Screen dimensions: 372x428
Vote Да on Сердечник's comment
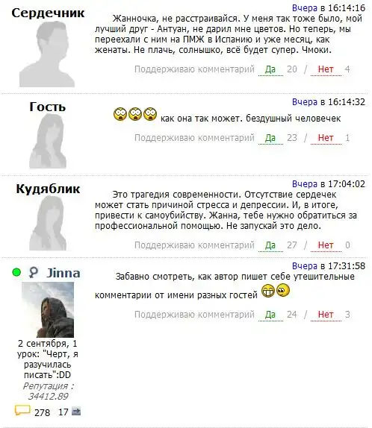pos(270,69)
